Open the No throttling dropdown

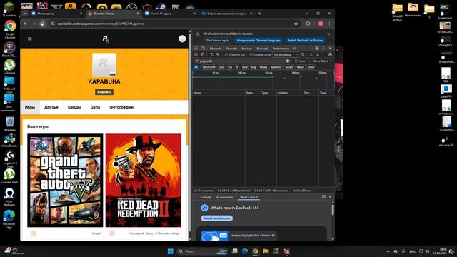pos(285,54)
